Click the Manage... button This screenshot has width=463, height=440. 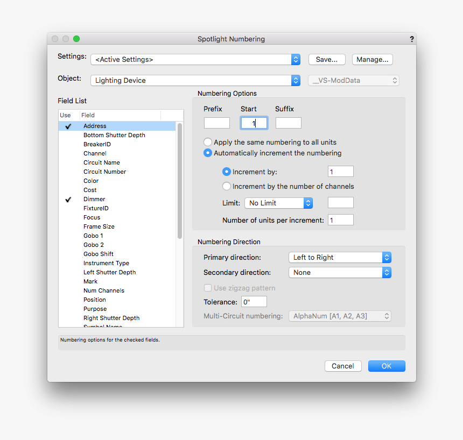372,59
